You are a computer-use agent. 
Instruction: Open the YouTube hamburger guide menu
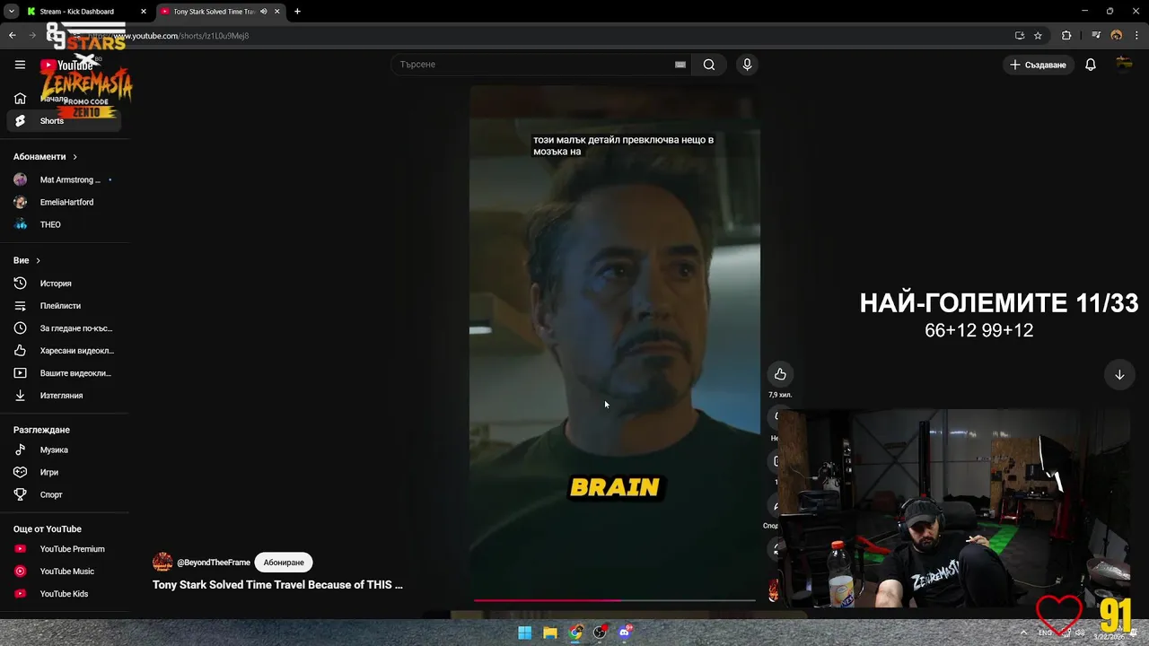coord(20,65)
